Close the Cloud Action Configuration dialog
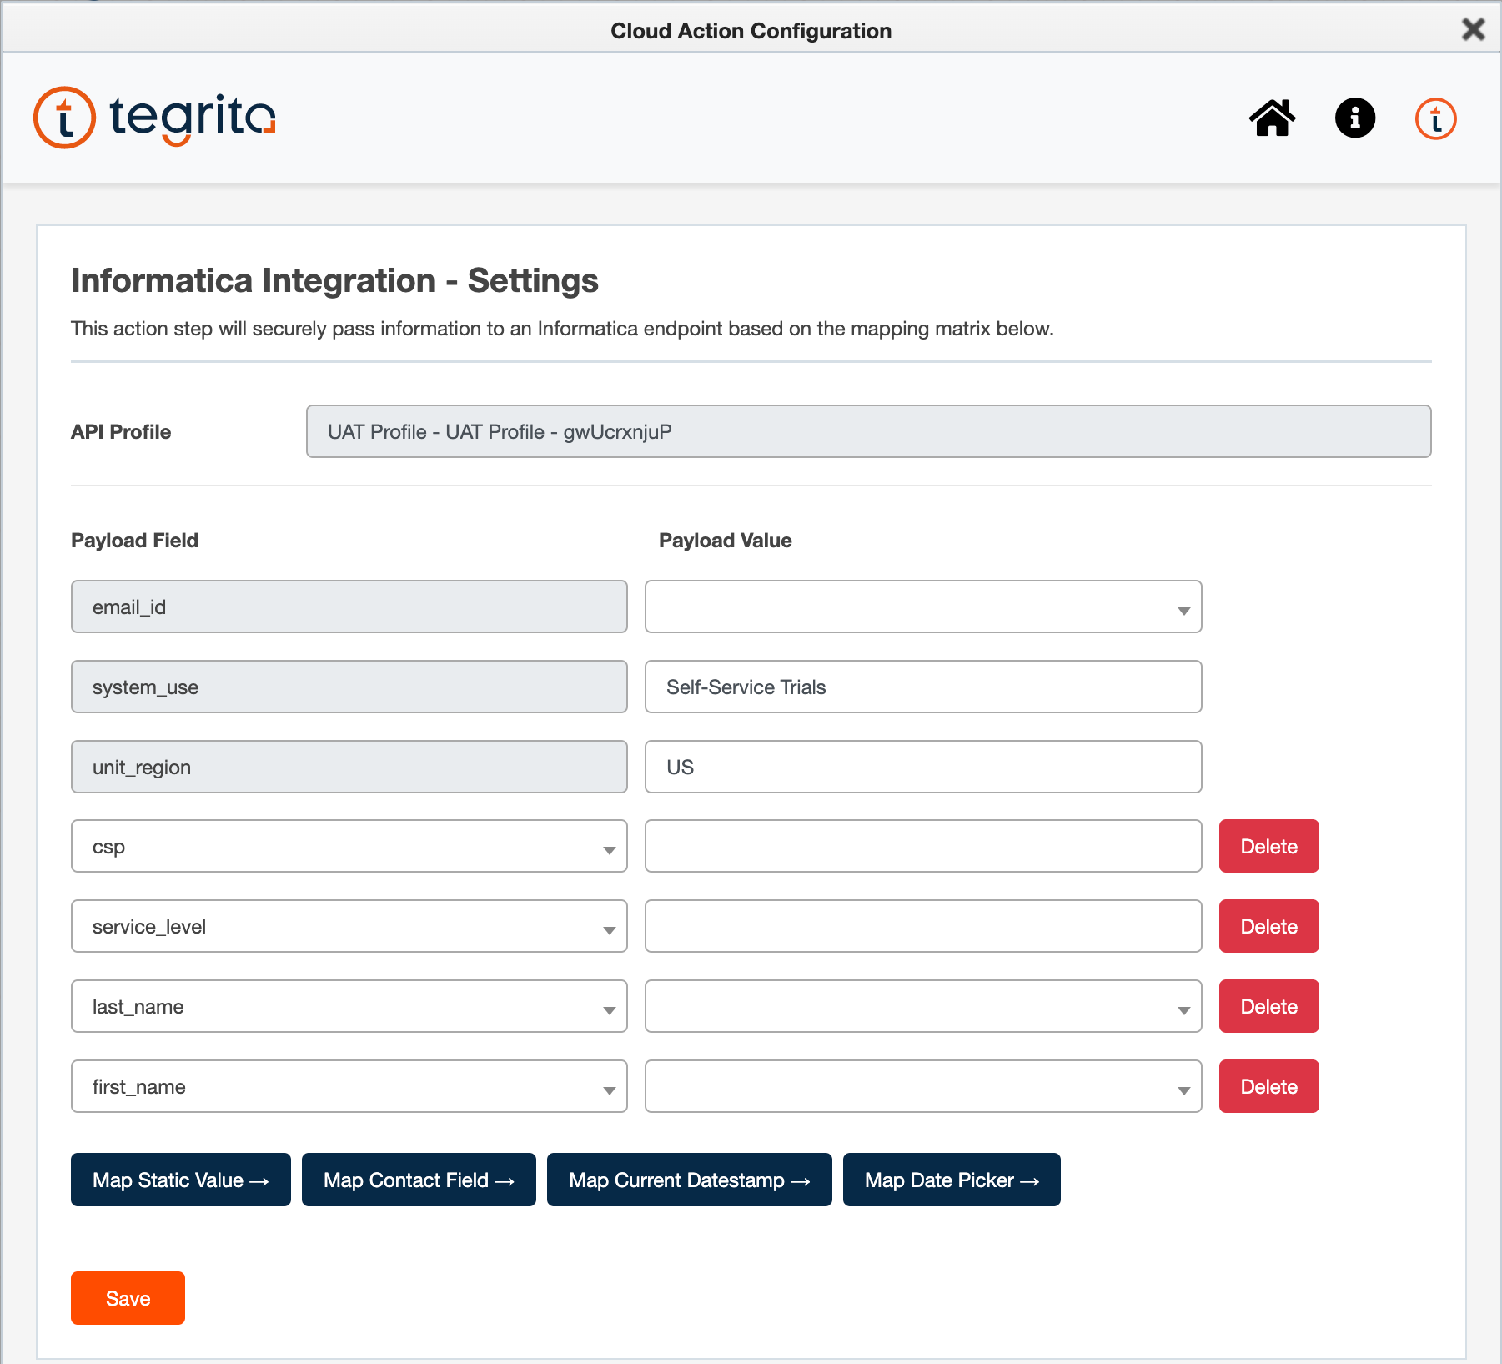The width and height of the screenshot is (1502, 1364). coord(1473,29)
